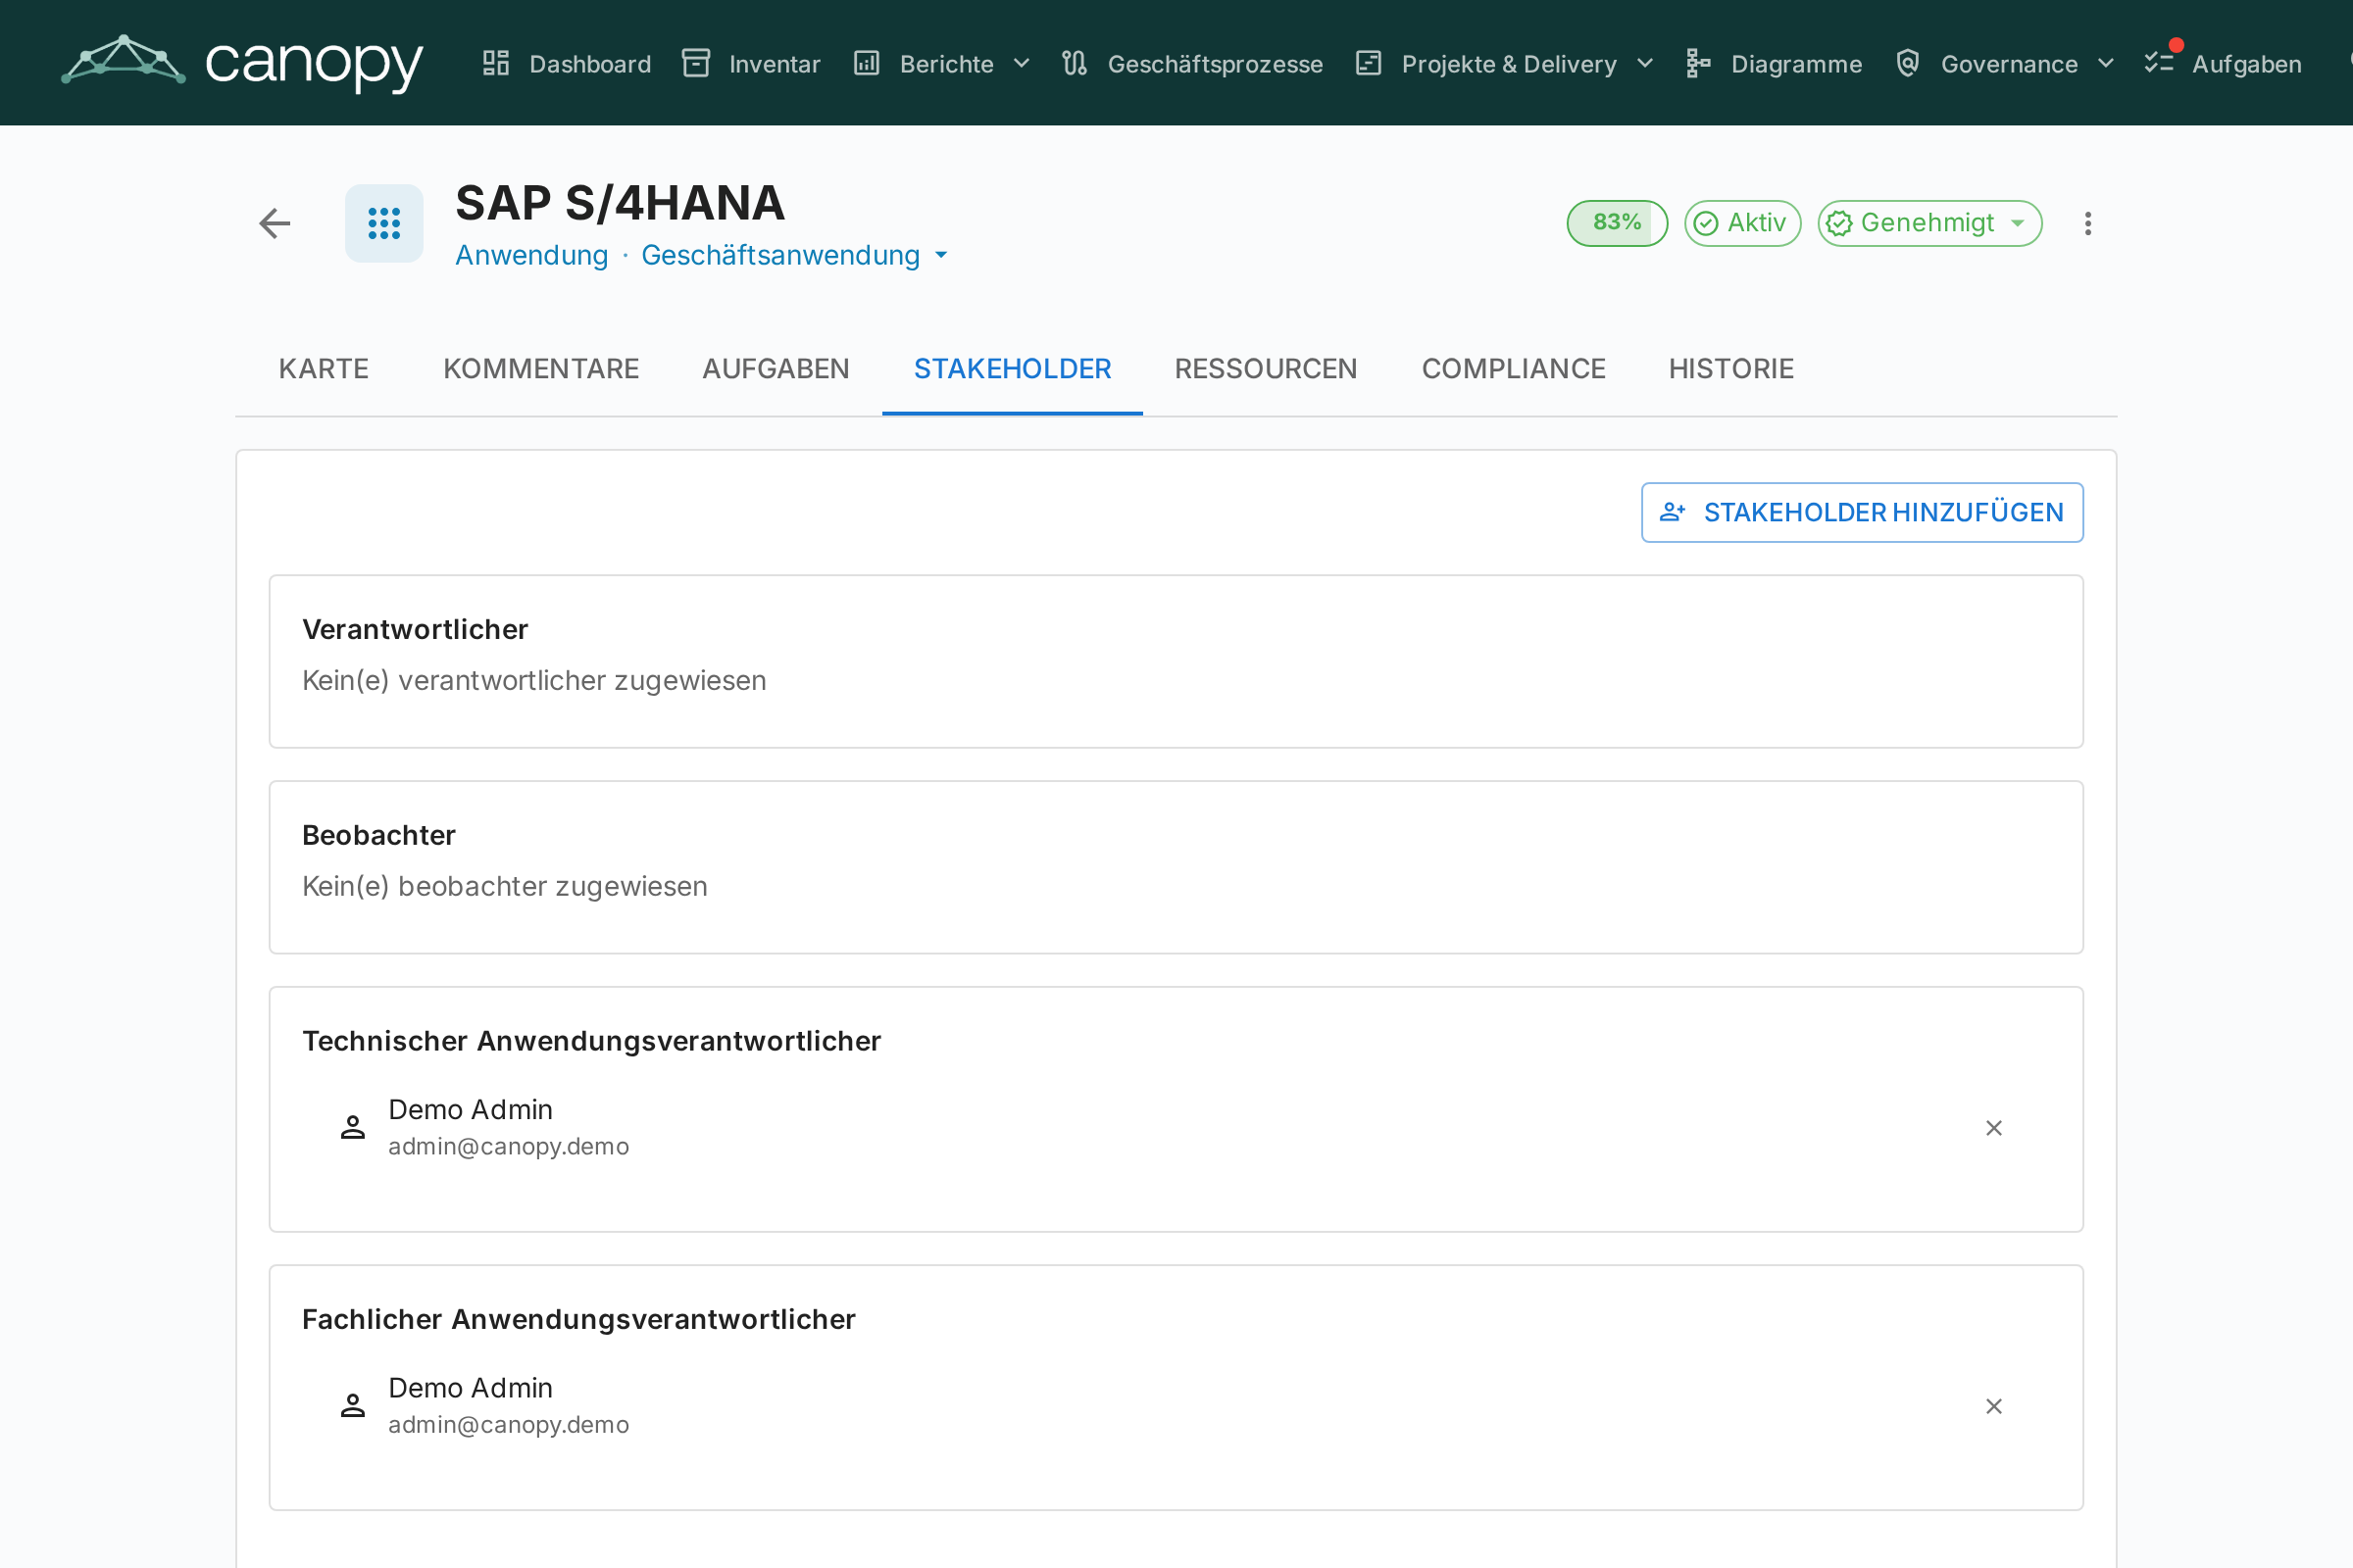Click the Beobachter heading
The height and width of the screenshot is (1568, 2353).
[x=379, y=836]
